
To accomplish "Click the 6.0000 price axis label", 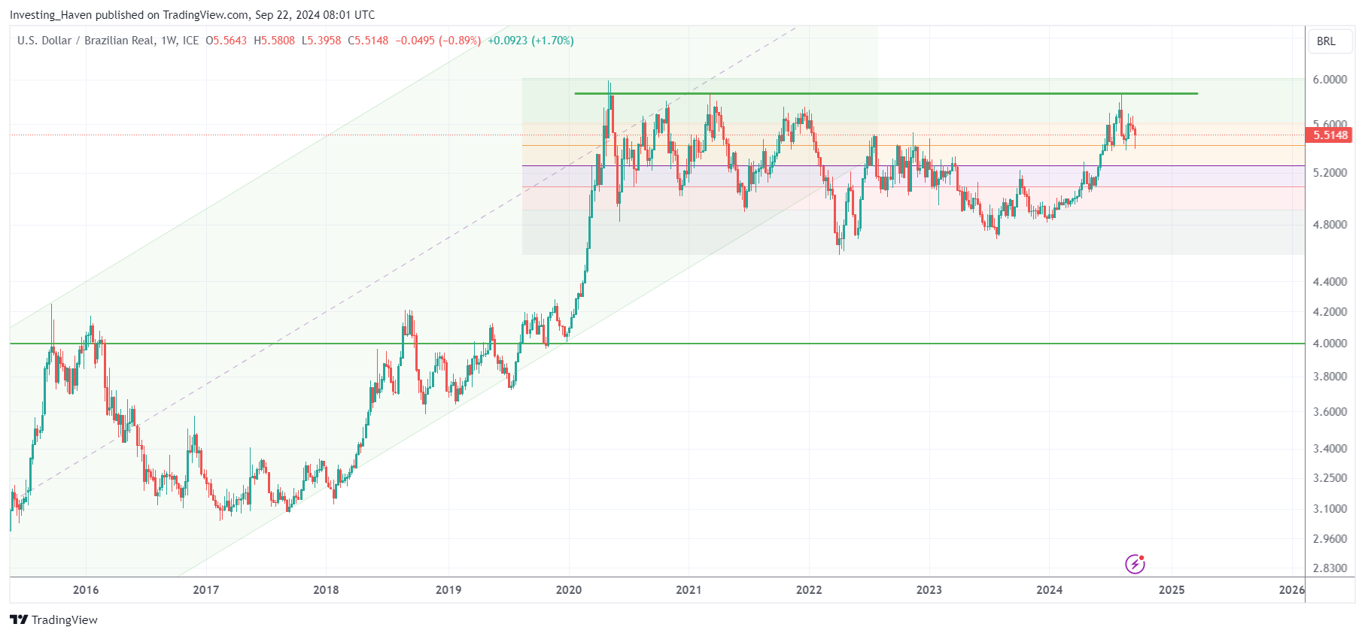I will pyautogui.click(x=1330, y=80).
